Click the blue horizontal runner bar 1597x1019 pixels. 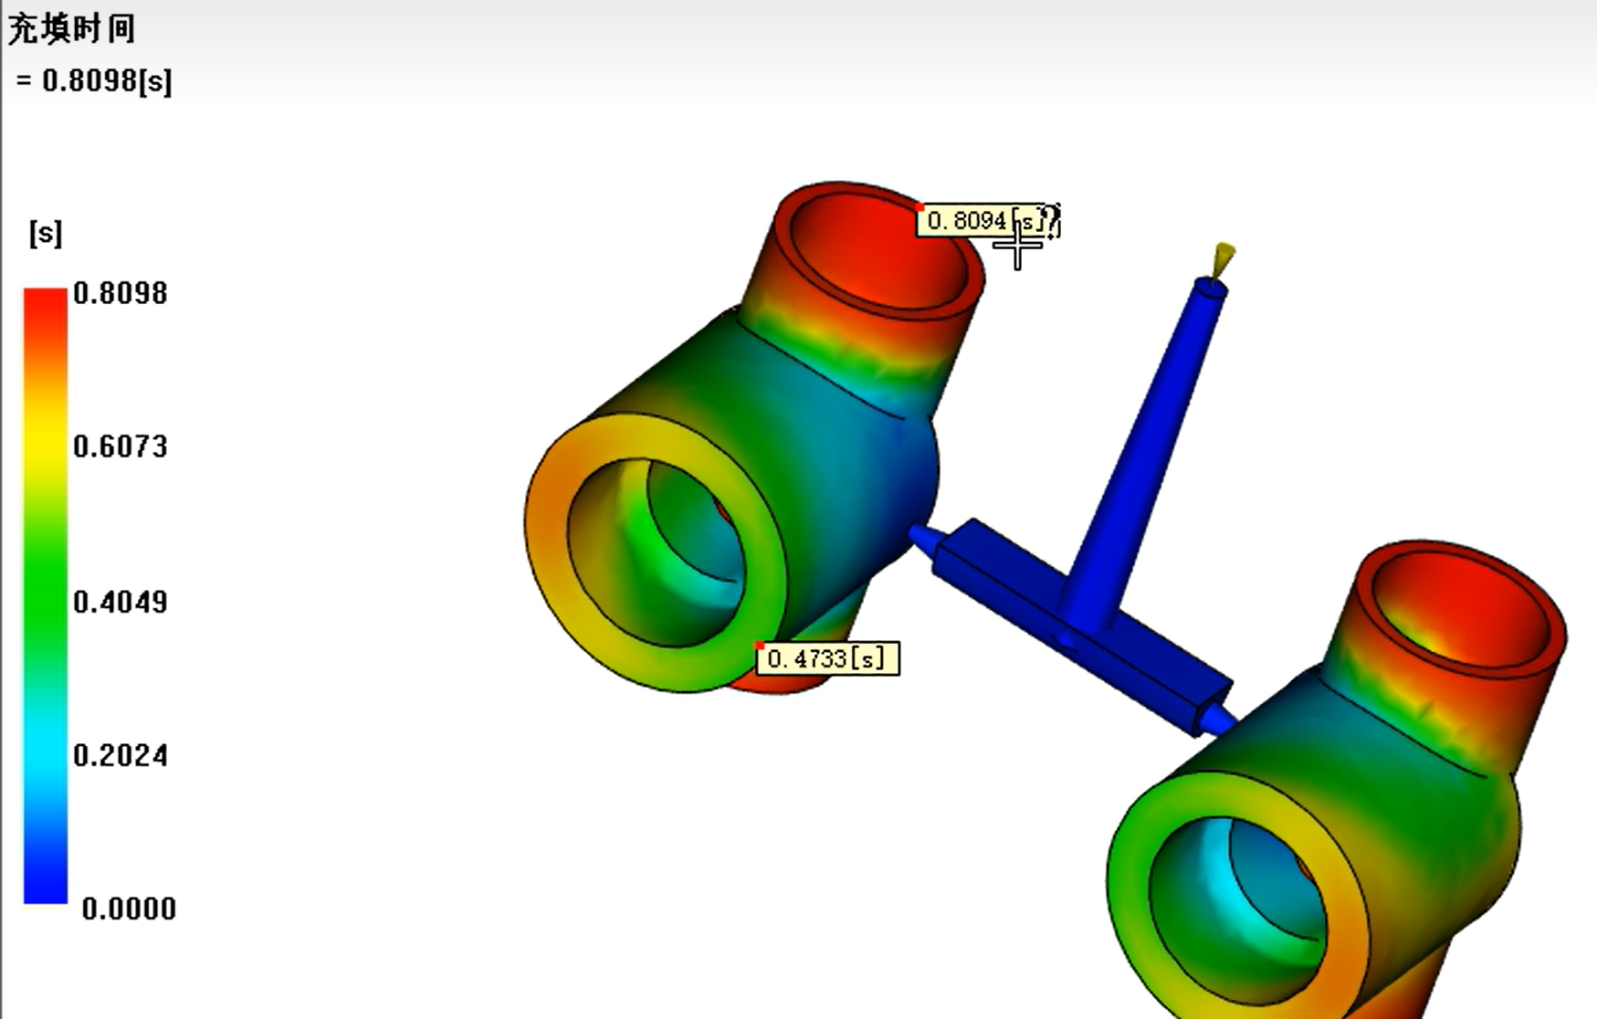click(1082, 627)
